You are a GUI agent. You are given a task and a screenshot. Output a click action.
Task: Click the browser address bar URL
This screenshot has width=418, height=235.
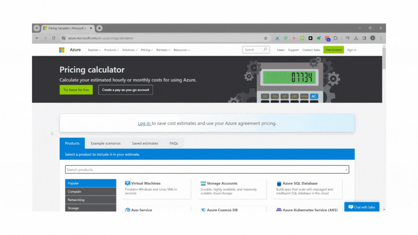101,38
